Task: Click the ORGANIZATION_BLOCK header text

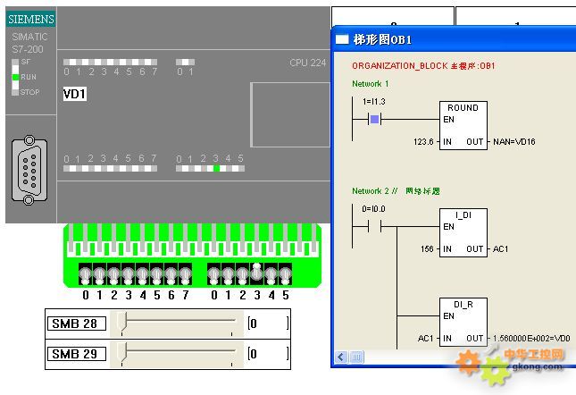Action: 423,66
